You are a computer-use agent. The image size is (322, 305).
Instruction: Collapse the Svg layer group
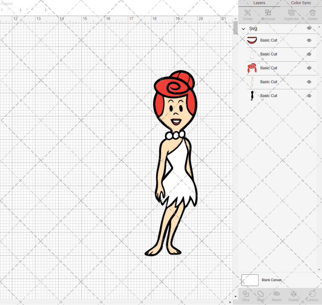(243, 28)
